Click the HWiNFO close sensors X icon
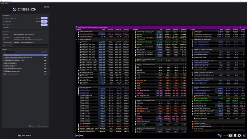 [244, 135]
